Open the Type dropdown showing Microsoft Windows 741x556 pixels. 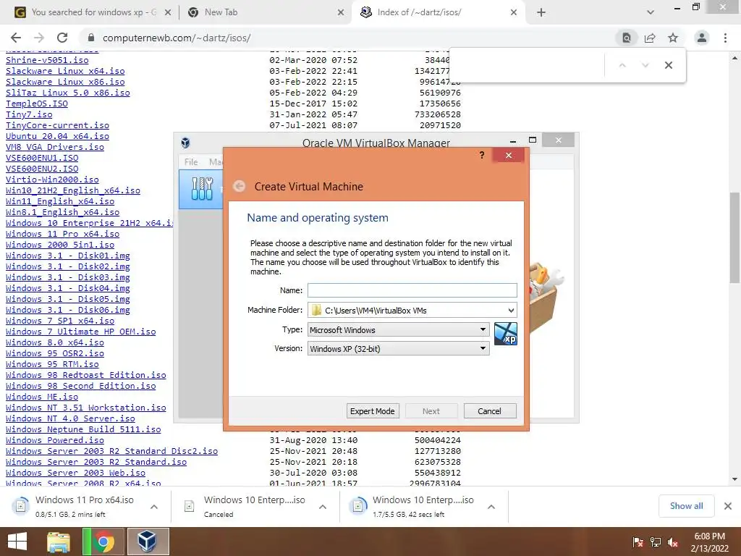[399, 329]
